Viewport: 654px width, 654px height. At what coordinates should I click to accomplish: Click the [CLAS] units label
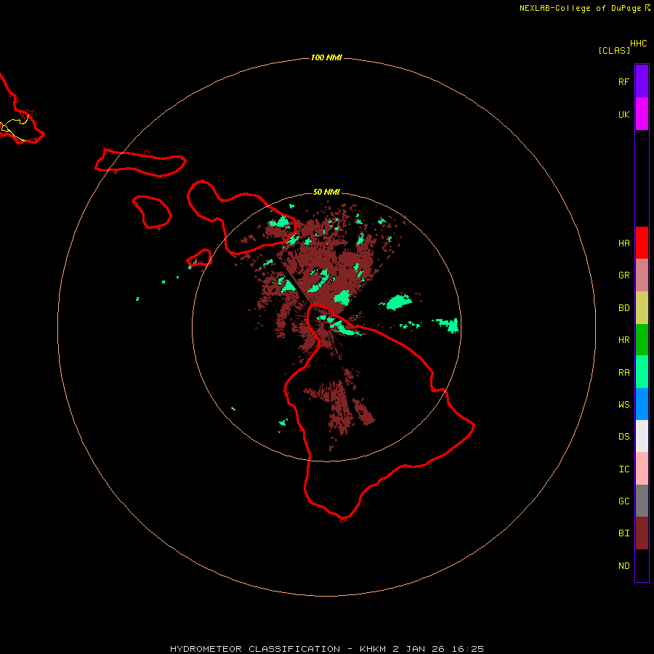point(614,50)
